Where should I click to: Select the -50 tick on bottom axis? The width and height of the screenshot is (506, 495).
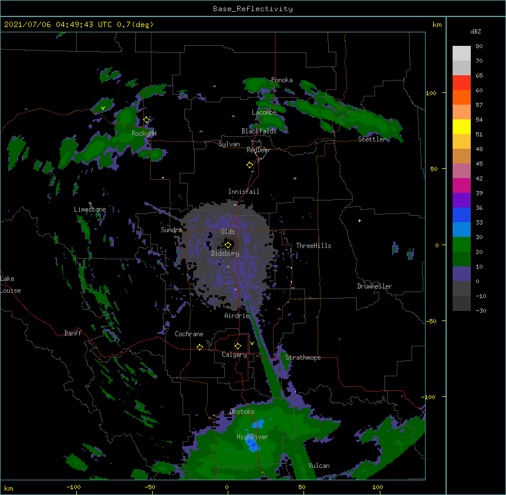click(150, 487)
